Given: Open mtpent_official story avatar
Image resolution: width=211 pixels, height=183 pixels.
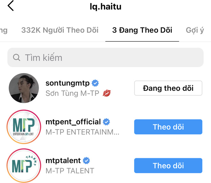Looking at the screenshot, I should pos(24,127).
